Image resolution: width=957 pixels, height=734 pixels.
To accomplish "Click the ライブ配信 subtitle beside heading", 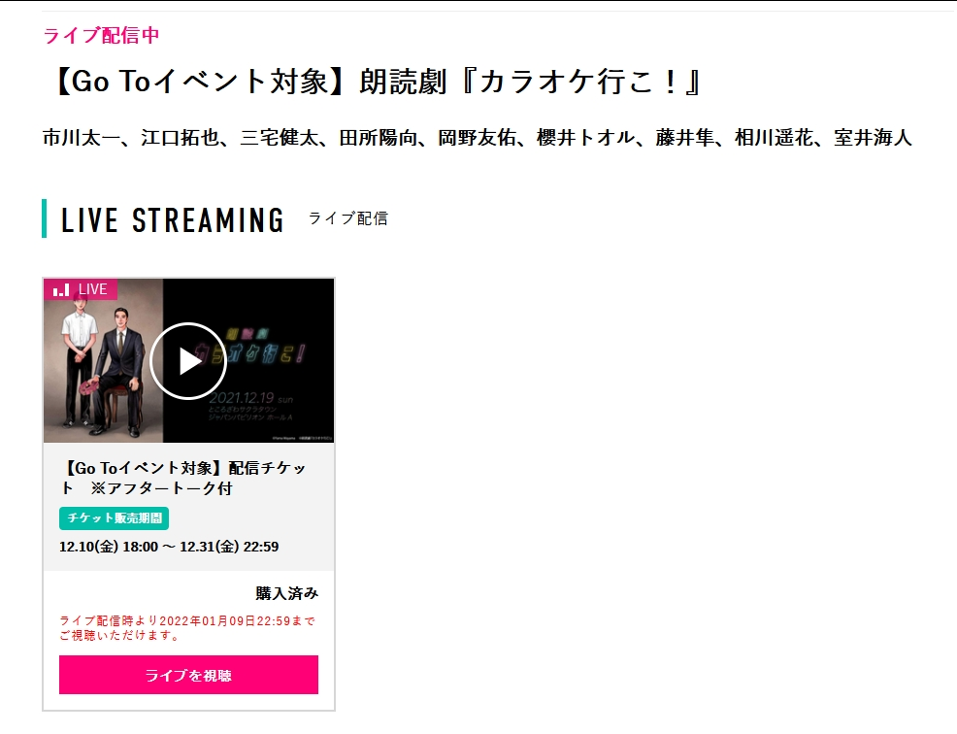I will (347, 218).
